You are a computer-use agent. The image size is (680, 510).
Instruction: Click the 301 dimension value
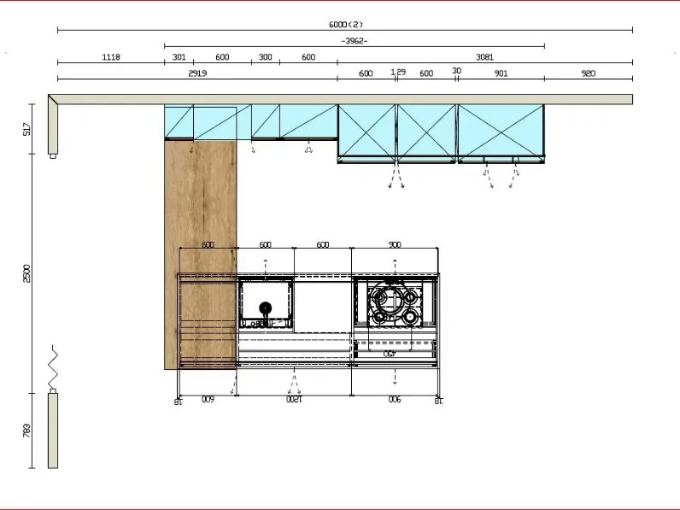click(179, 57)
